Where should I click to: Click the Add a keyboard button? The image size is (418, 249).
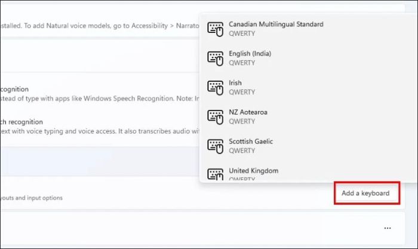coord(365,193)
